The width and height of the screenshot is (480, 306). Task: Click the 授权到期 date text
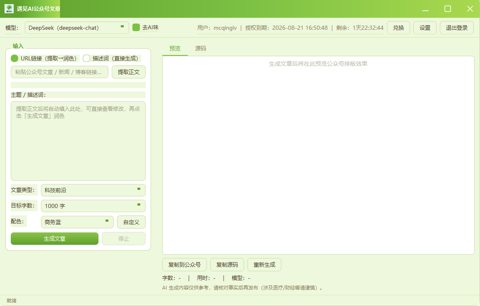[286, 28]
